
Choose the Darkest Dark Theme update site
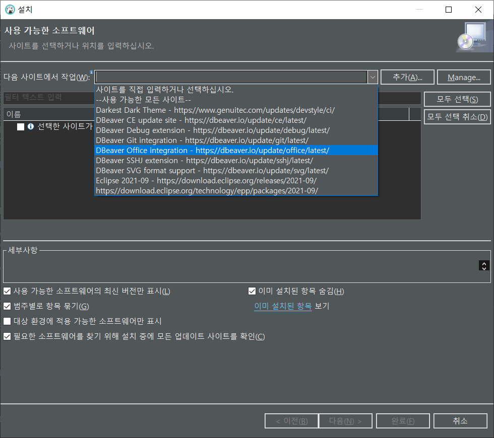(x=236, y=110)
